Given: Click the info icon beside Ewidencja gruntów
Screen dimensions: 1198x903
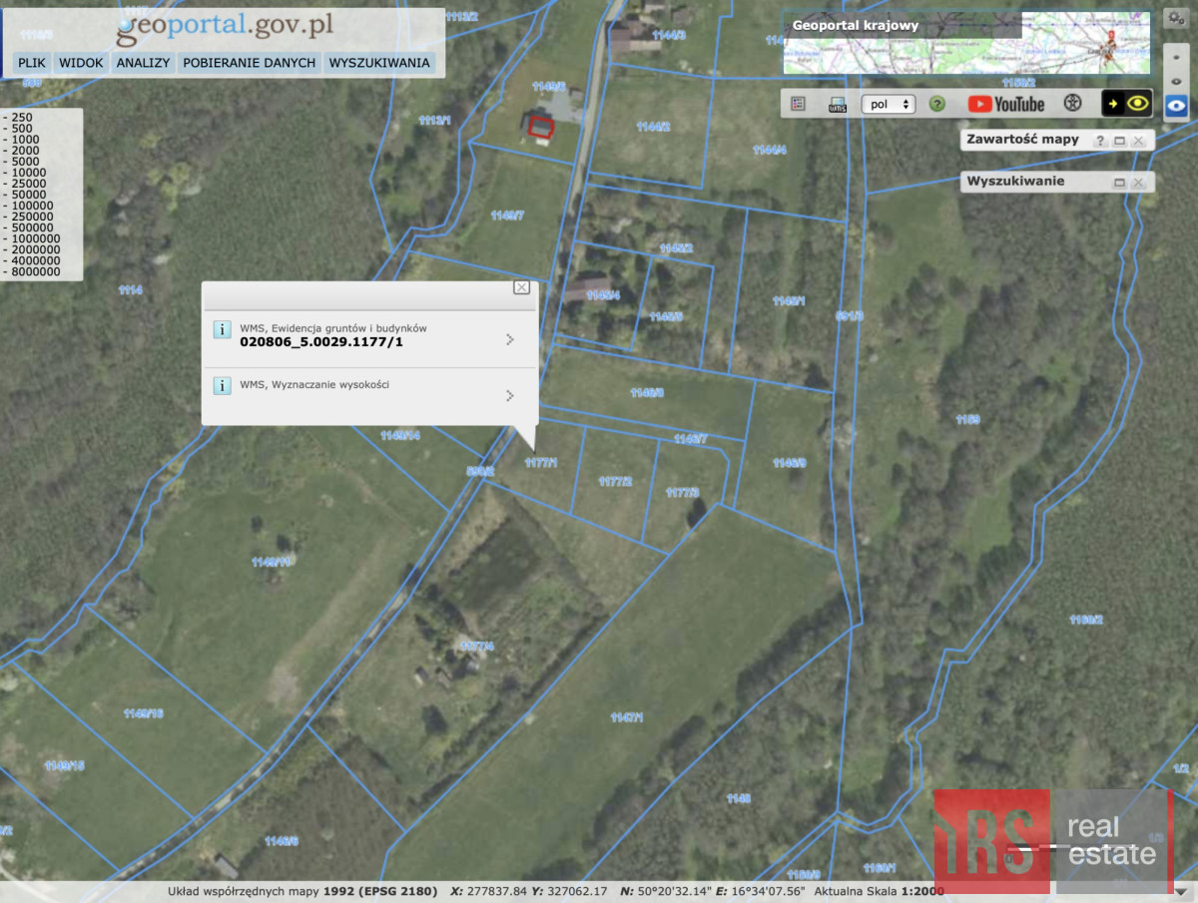Looking at the screenshot, I should pyautogui.click(x=222, y=330).
